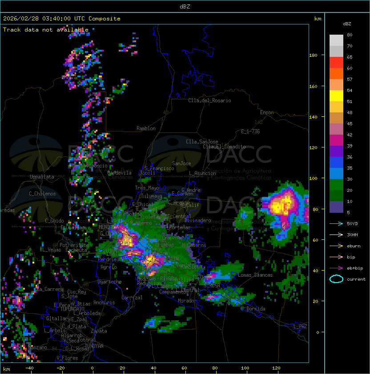Click the '100' tick on the vertical km axis
Viewport: 370px width, 374px height.
(313, 179)
